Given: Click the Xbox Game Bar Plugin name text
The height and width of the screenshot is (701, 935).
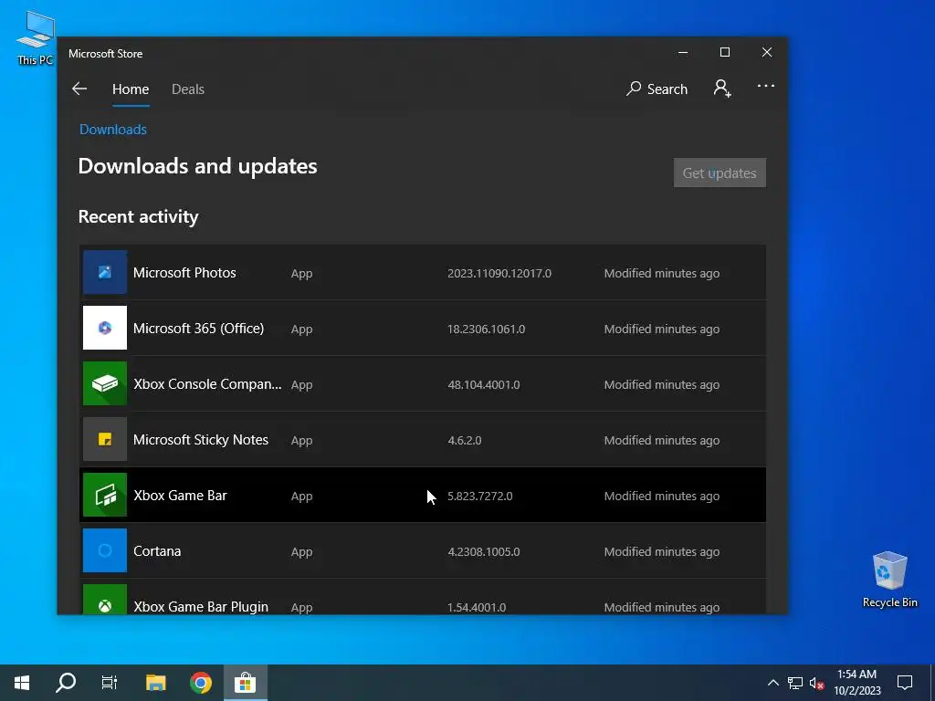Looking at the screenshot, I should pyautogui.click(x=200, y=606).
